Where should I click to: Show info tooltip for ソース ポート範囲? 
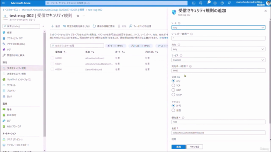coord(191,34)
